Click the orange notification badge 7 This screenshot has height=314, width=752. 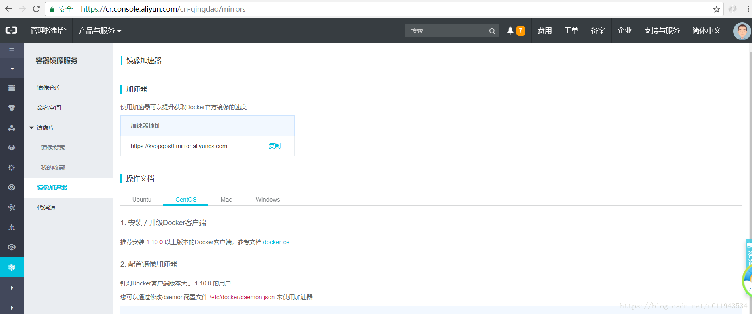520,31
